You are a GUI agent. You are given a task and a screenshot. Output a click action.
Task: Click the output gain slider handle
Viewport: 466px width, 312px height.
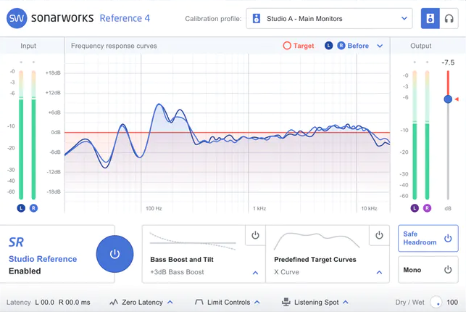448,99
